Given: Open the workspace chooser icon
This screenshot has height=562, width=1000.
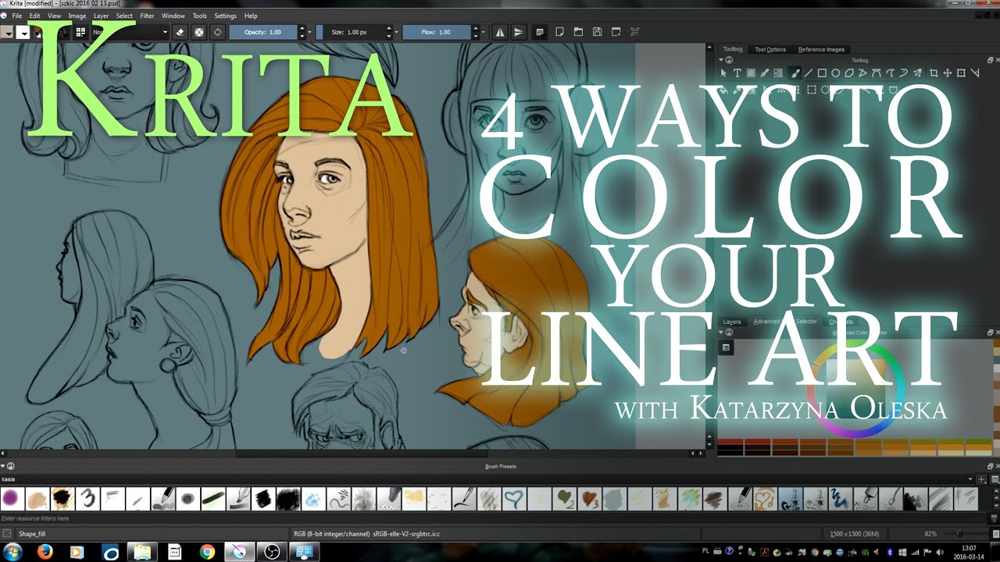Looking at the screenshot, I should (539, 32).
